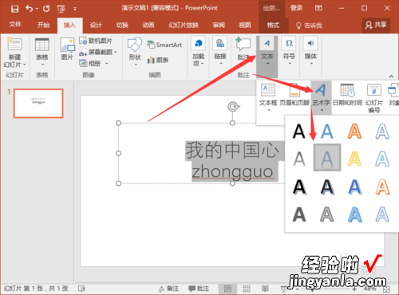This screenshot has width=399, height=295.
Task: Open the 链接 links menu
Action: (220, 51)
